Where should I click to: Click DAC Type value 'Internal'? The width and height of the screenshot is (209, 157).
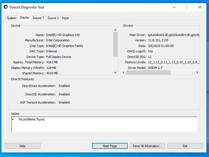(x=51, y=51)
